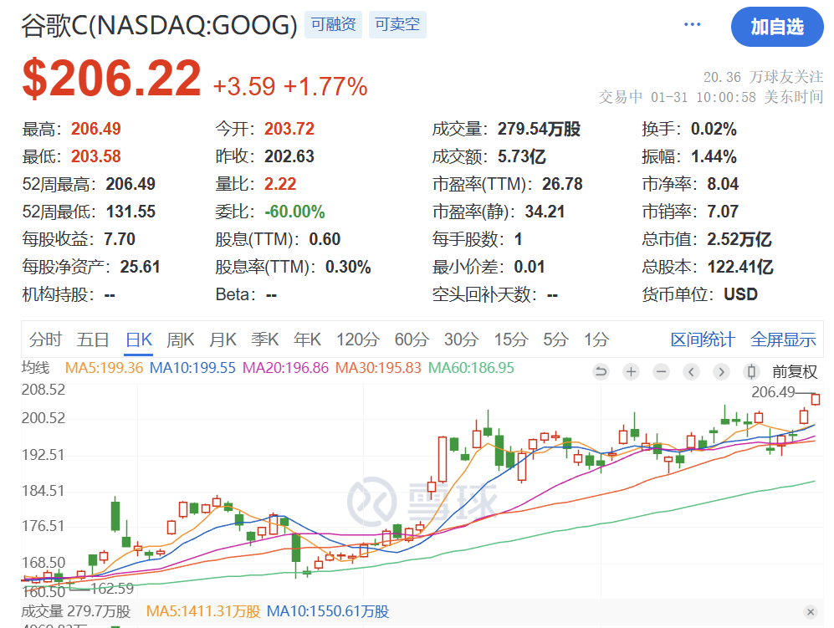Open the 均线 moving average indicator selector
Screen dimensions: 834x628
pos(35,367)
